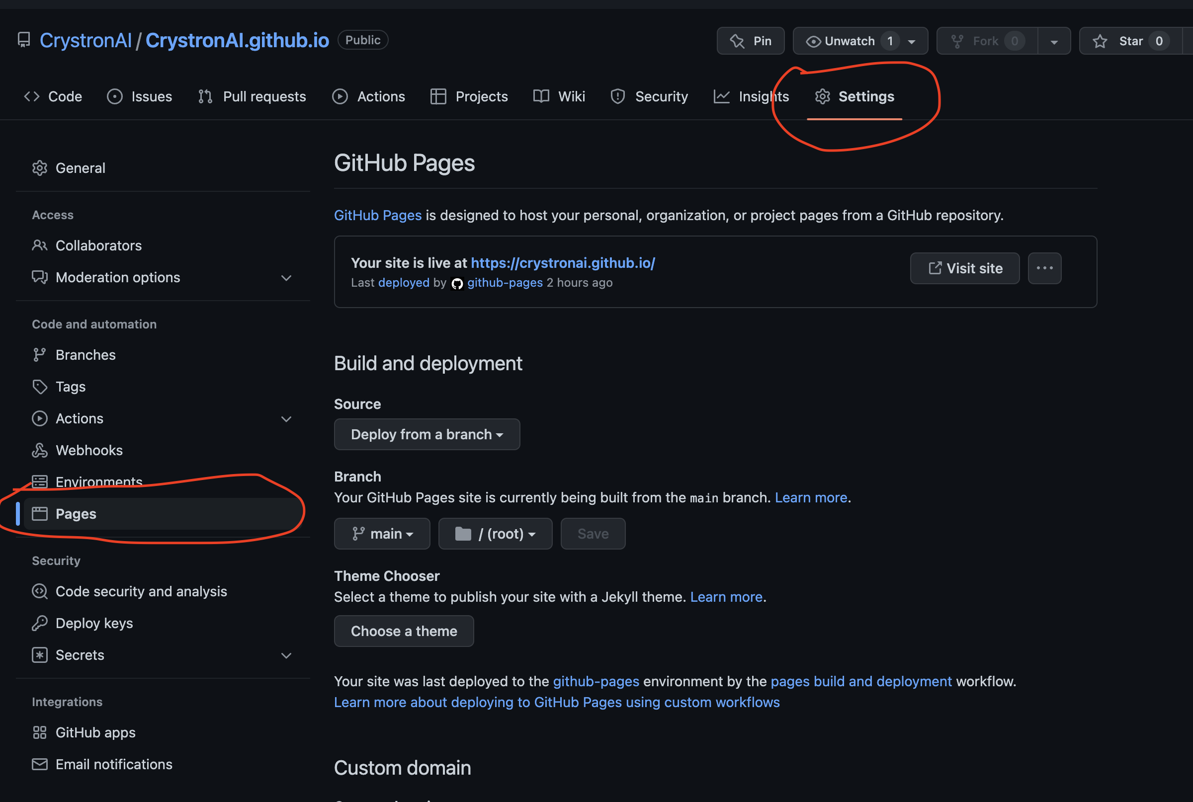Click the Code security and analysis icon
Image resolution: width=1193 pixels, height=802 pixels.
(39, 591)
